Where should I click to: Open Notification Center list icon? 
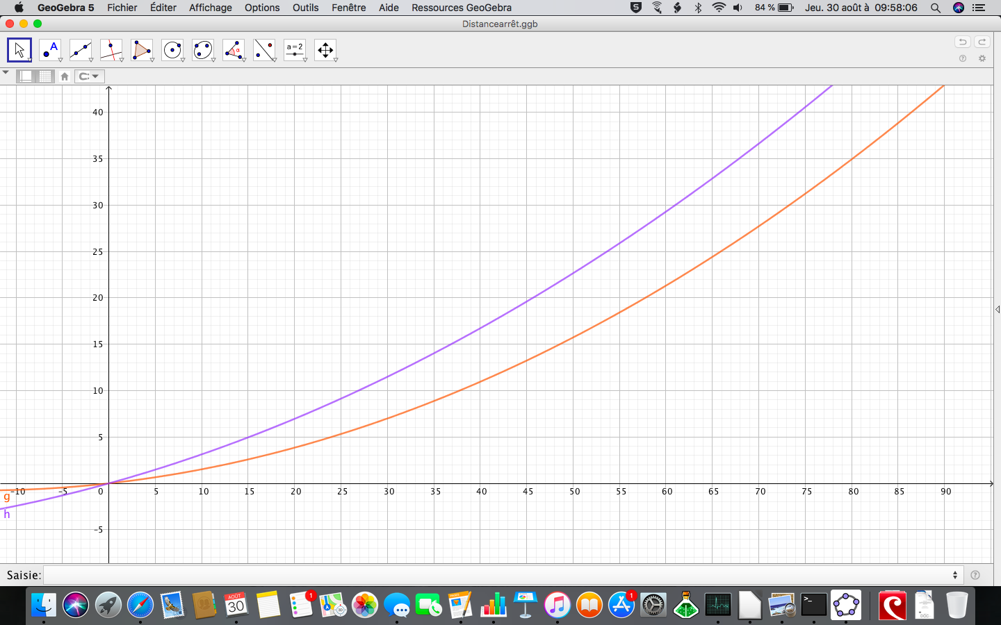[x=979, y=8]
